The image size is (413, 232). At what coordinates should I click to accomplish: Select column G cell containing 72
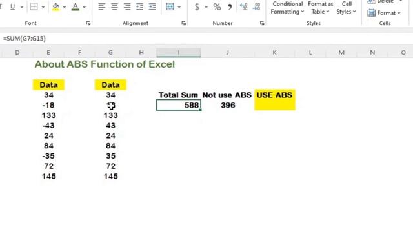pos(110,166)
